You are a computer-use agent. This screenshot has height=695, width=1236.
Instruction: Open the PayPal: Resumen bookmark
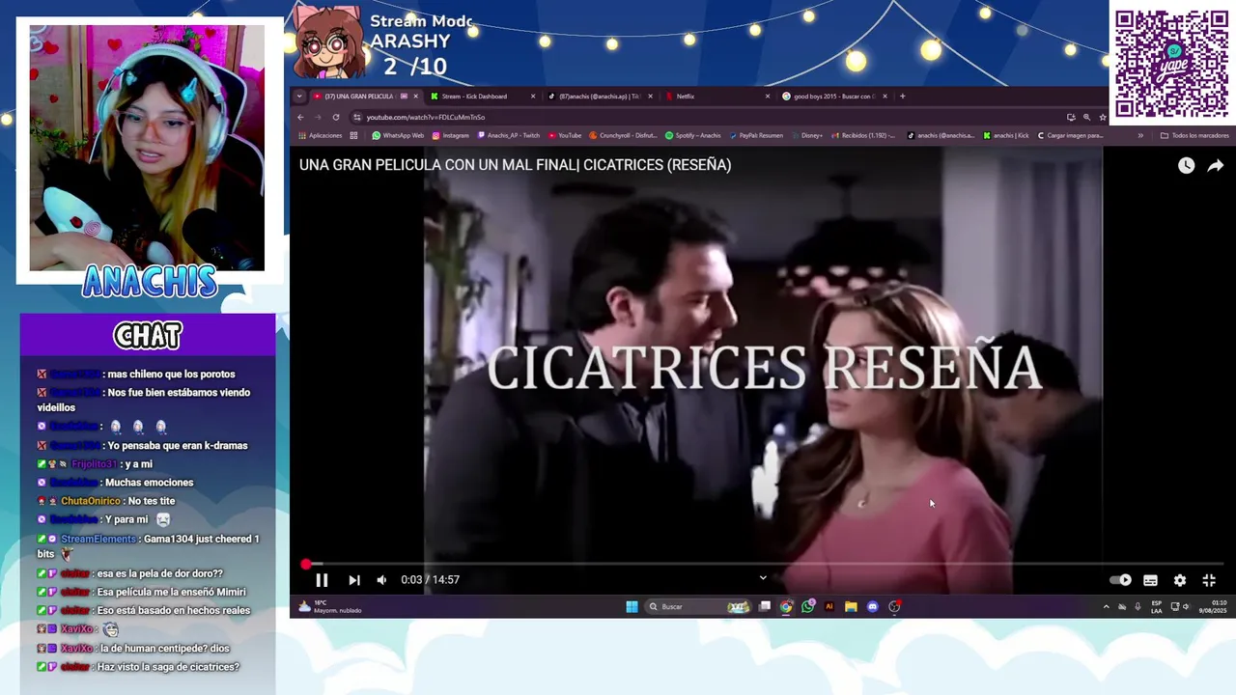tap(755, 136)
